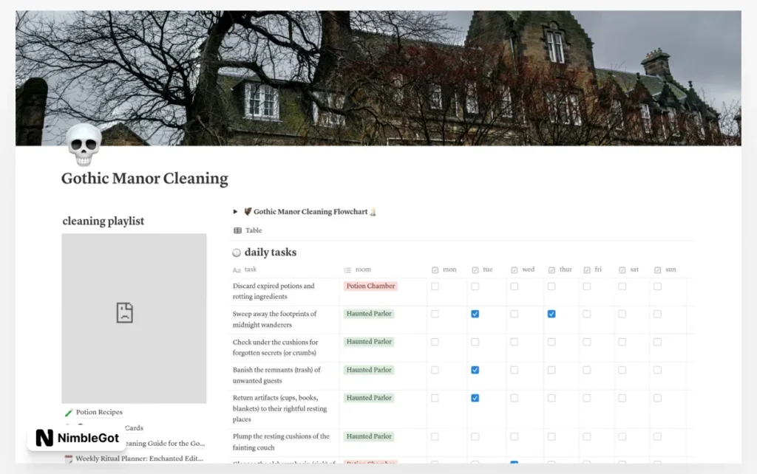Click the checkbox icon in thur header

551,270
